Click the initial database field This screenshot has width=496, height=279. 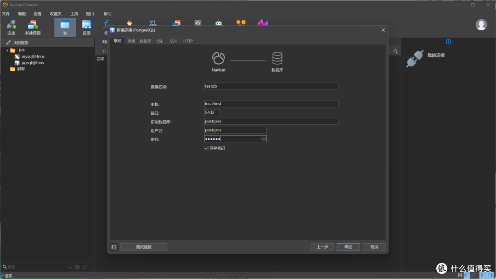click(271, 121)
